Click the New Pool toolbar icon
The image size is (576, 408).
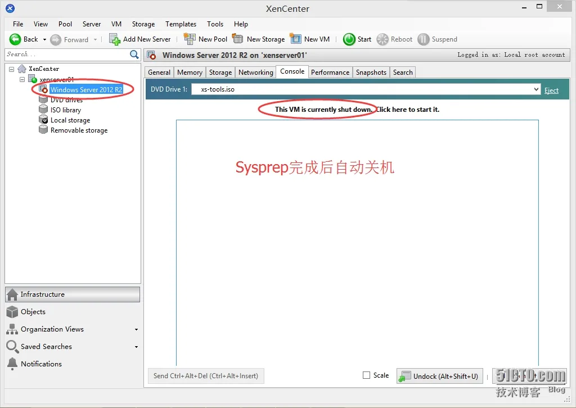coord(190,39)
